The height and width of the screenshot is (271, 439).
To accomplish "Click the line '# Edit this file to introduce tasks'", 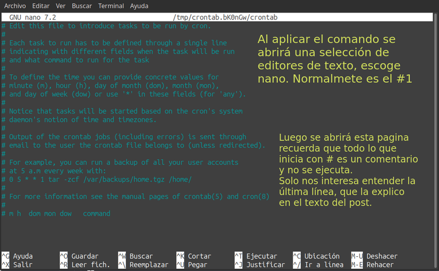I will (x=106, y=26).
